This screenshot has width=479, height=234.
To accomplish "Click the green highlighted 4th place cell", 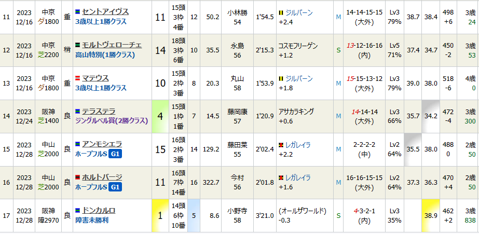I will tap(161, 116).
